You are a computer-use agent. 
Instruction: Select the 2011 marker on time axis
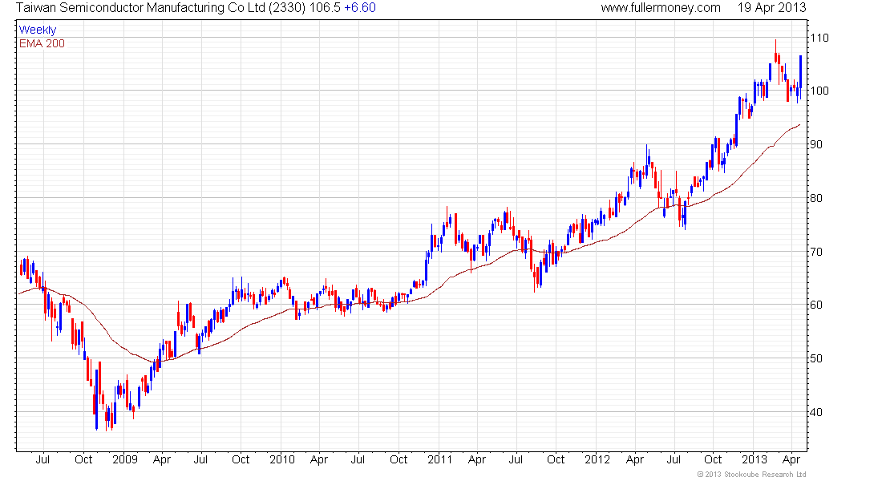point(439,460)
